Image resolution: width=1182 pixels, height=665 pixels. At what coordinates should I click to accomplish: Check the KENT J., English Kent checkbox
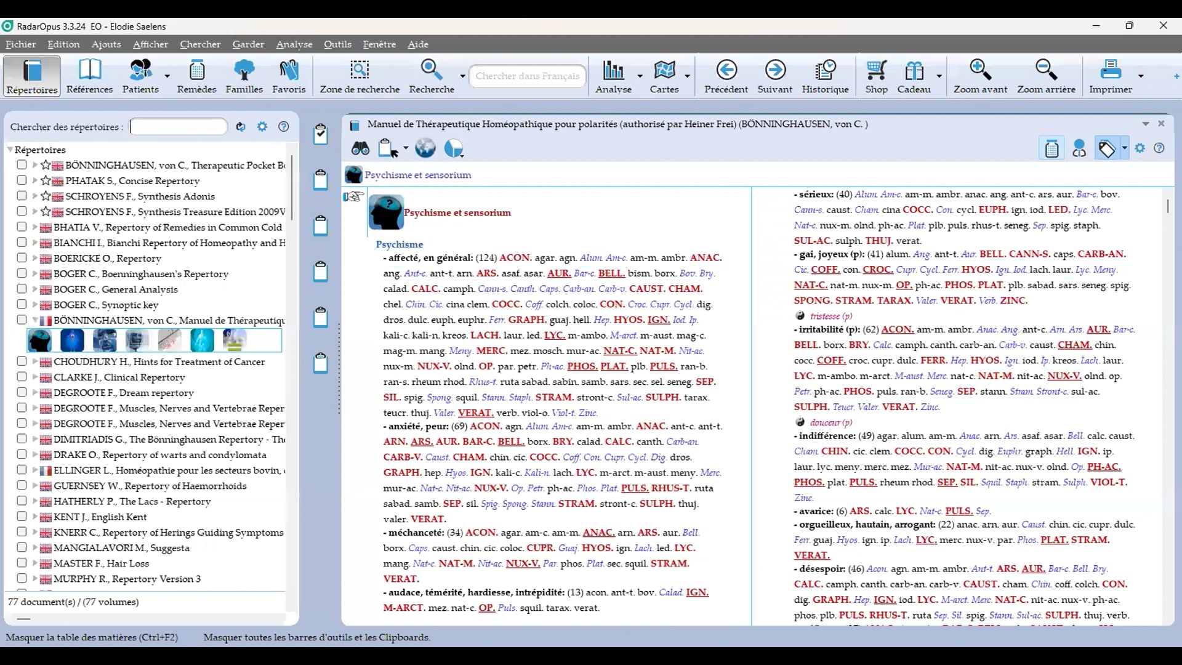[22, 516]
